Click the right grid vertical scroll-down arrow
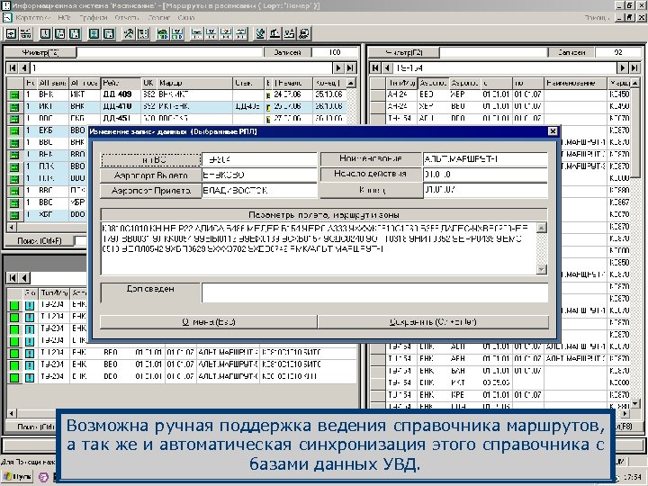648x486 pixels. coord(635,403)
